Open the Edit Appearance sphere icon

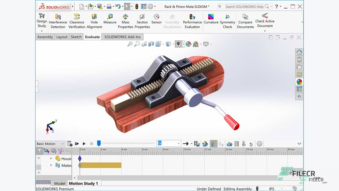pyautogui.click(x=189, y=44)
